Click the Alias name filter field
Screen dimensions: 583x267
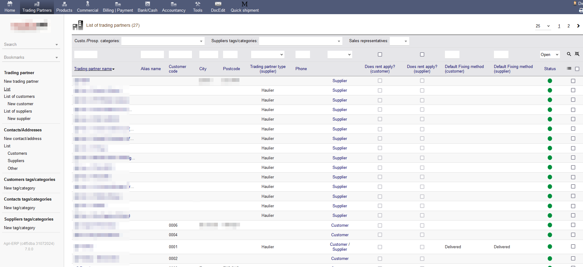[152, 54]
